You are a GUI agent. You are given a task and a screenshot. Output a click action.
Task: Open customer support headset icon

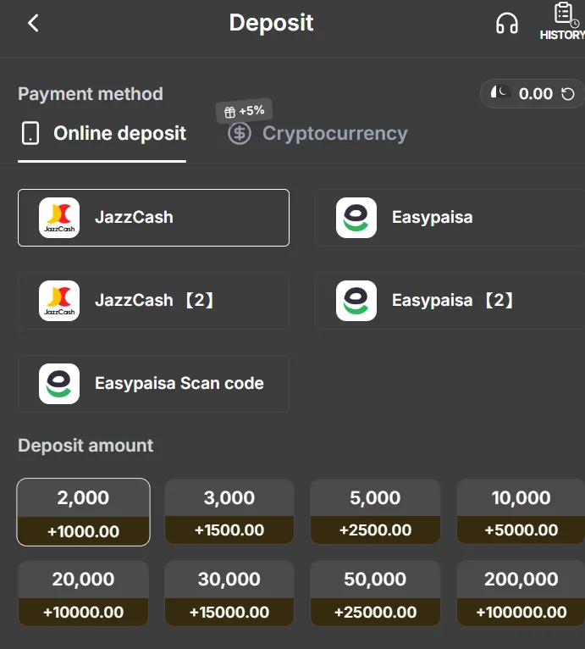click(507, 23)
